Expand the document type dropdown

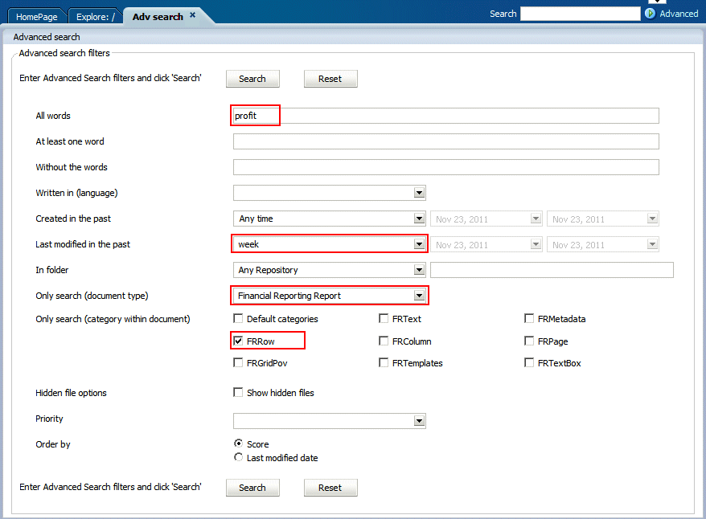(419, 296)
